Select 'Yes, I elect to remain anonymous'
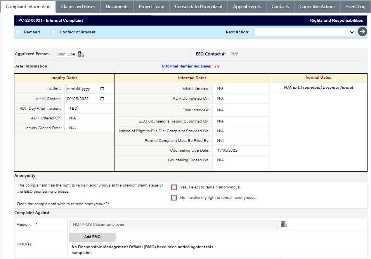The height and width of the screenshot is (259, 371). (x=174, y=187)
